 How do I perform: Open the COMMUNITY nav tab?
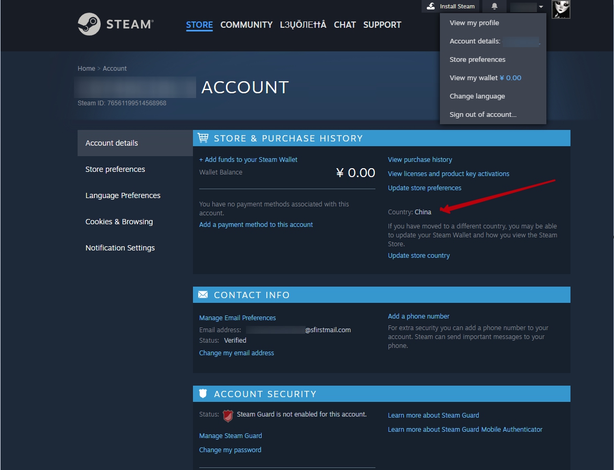[x=246, y=25]
